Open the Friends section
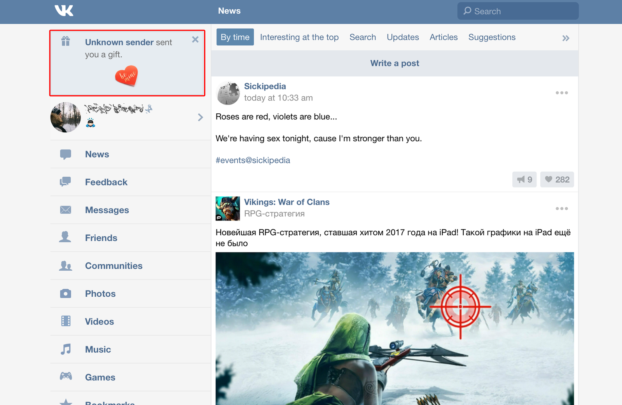Image resolution: width=622 pixels, height=405 pixels. point(101,238)
